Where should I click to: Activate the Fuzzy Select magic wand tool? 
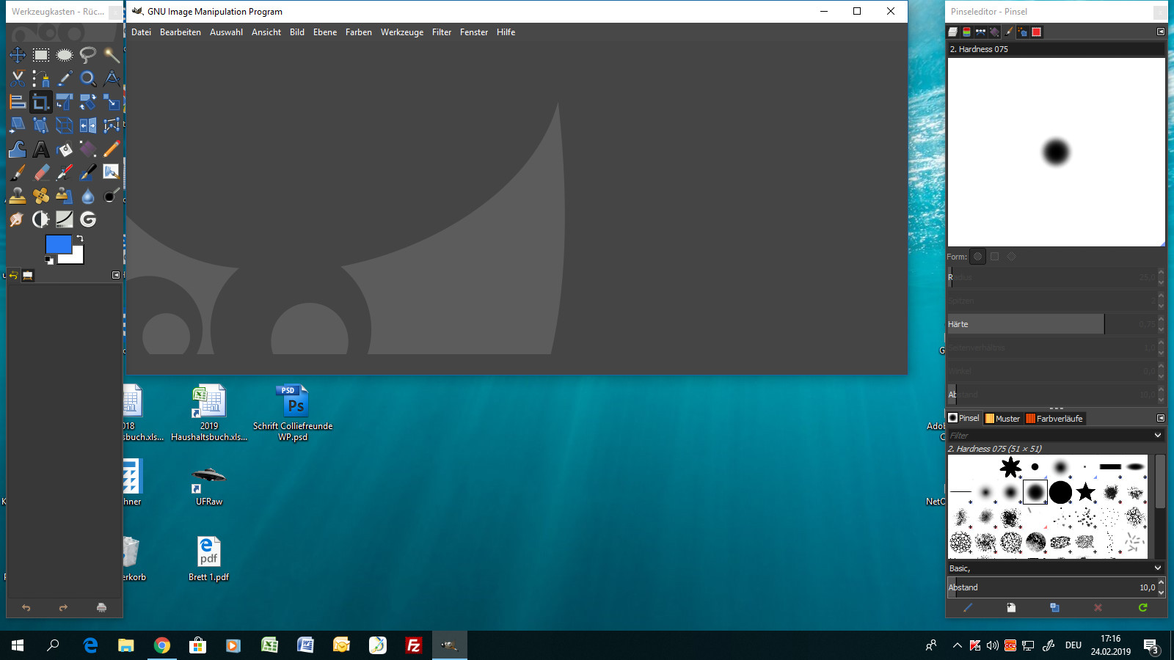[112, 55]
